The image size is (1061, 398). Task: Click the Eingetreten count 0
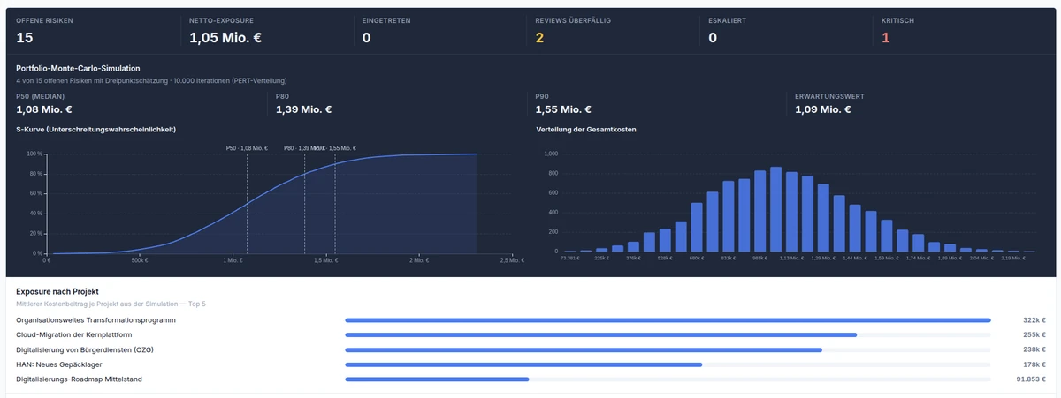click(x=366, y=37)
